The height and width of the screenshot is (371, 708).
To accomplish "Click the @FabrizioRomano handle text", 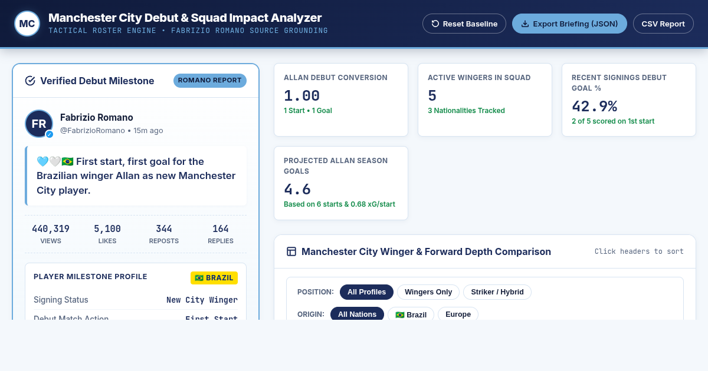I will (x=93, y=130).
